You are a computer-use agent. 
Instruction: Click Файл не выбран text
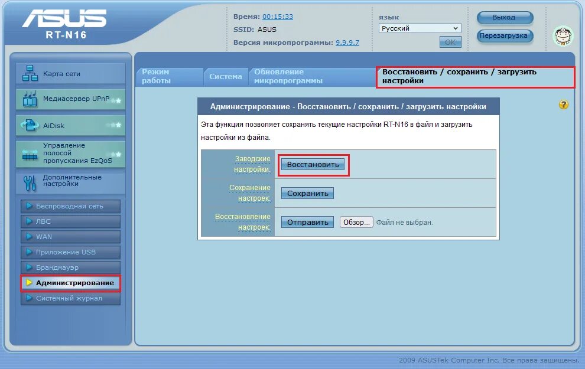point(404,223)
